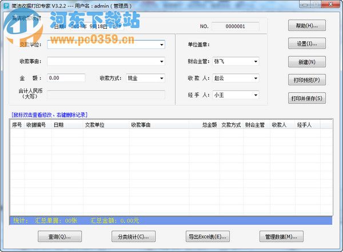Click the app icon in title bar
This screenshot has height=252, width=343.
click(6, 6)
